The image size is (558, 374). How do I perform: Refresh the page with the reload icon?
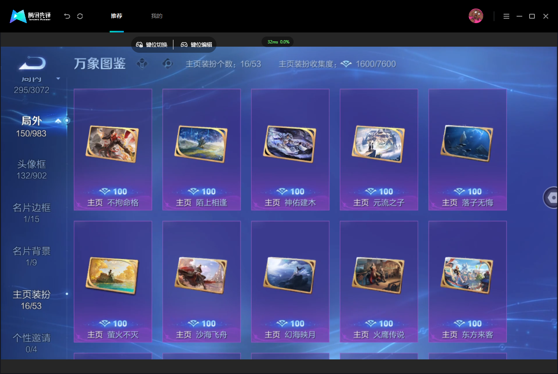[x=80, y=16]
